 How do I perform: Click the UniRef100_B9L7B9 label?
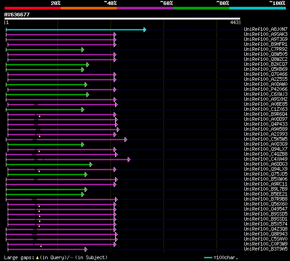pos(266,189)
